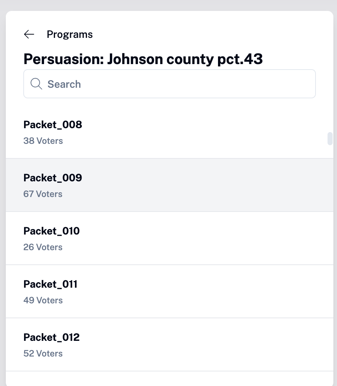Focus the Search input field
Image resolution: width=337 pixels, height=386 pixels.
170,84
